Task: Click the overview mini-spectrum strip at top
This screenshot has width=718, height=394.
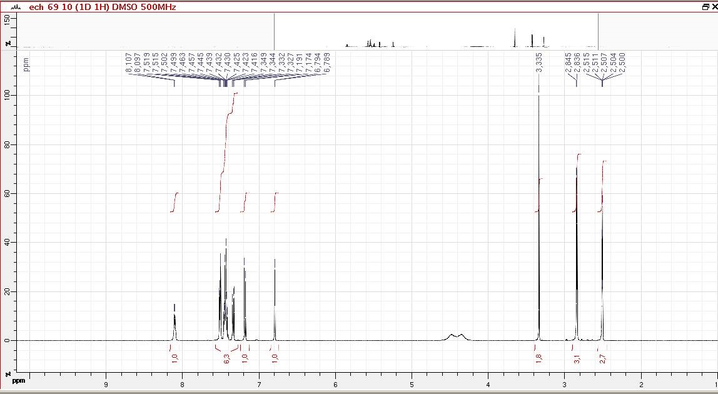Action: tap(367, 31)
